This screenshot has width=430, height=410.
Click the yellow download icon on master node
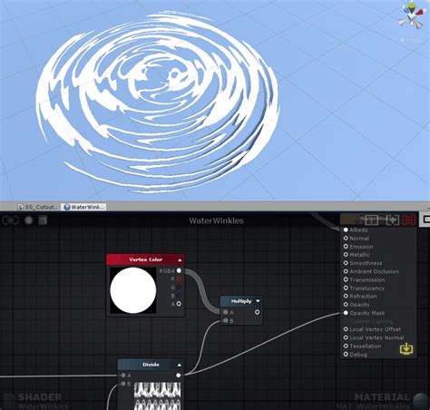click(x=406, y=348)
